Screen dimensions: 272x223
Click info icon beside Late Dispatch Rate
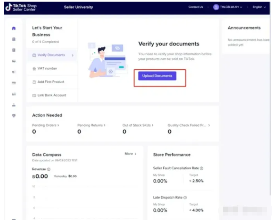pos(185,197)
